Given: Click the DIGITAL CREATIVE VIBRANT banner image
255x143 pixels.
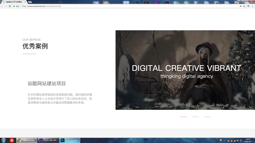Looking at the screenshot, I should tap(185, 70).
